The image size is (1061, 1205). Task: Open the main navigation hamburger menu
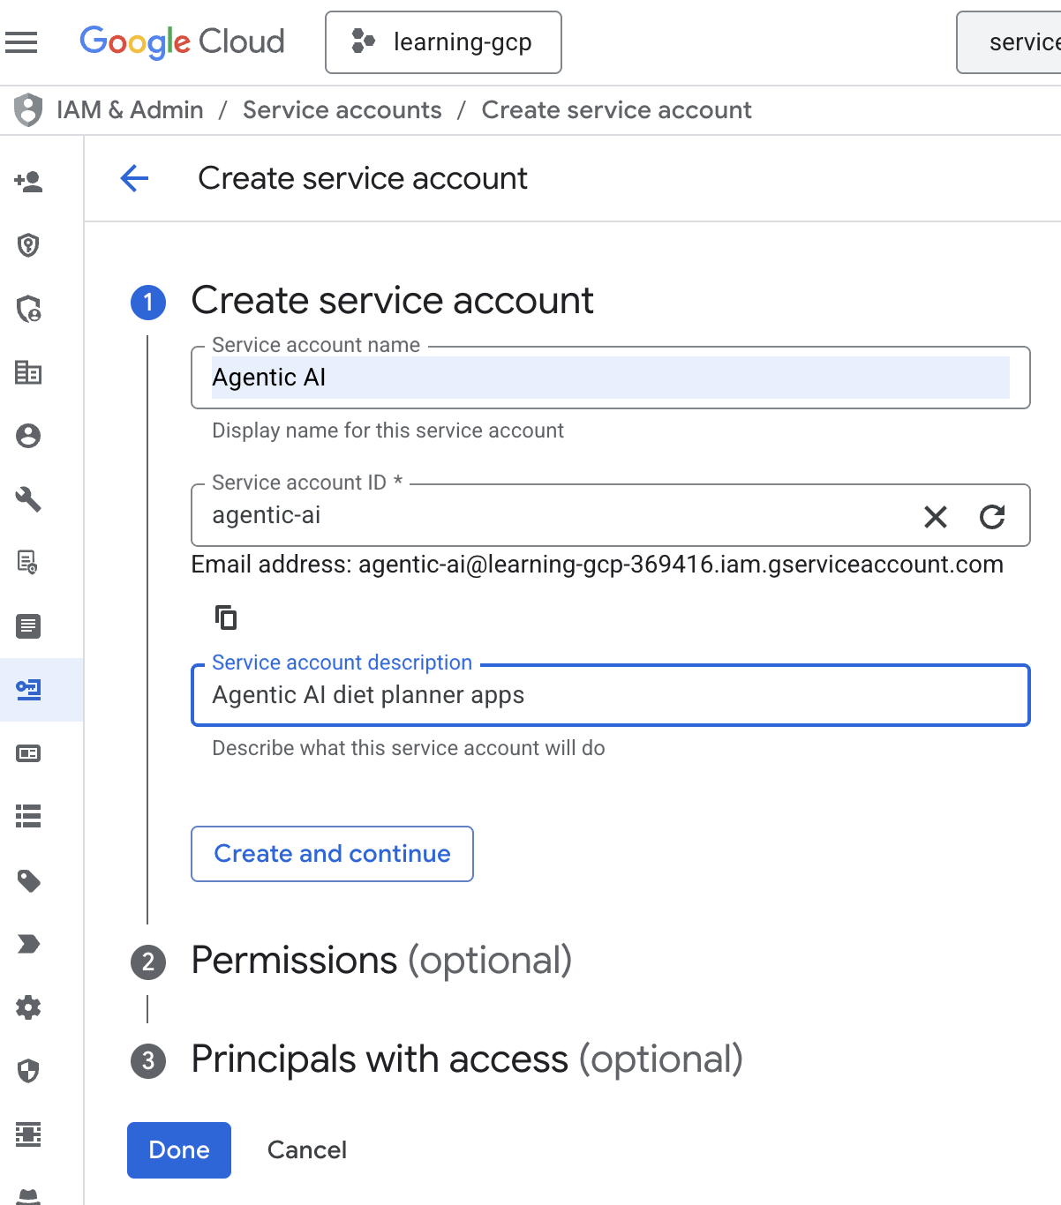[x=21, y=42]
